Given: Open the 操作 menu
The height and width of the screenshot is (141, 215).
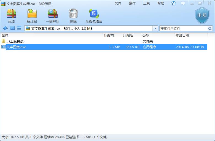Looking at the screenshot, I should click(x=132, y=3).
